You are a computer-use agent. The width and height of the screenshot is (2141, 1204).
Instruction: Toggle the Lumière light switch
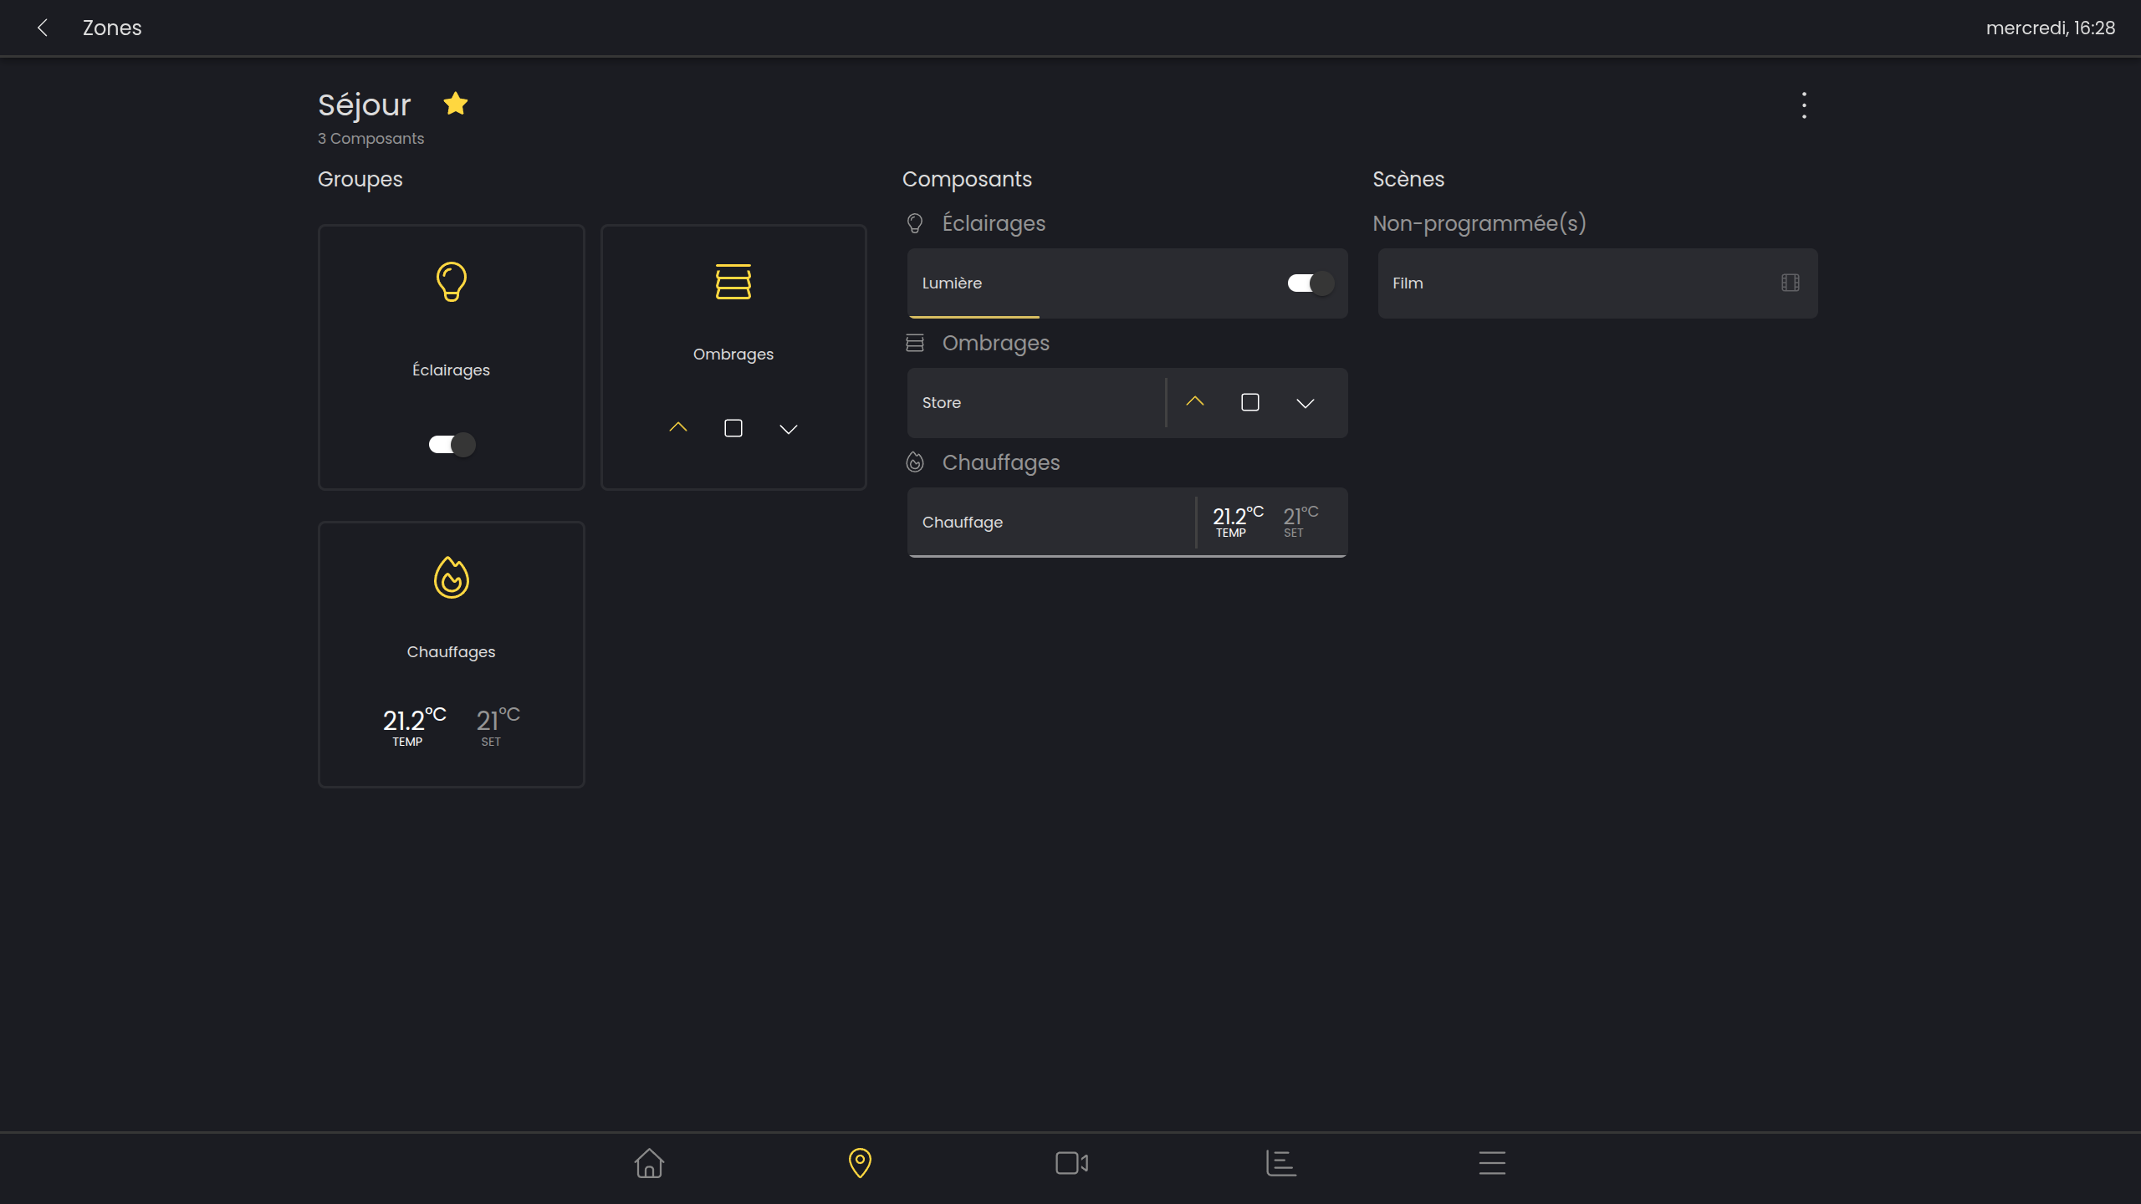[x=1310, y=283]
